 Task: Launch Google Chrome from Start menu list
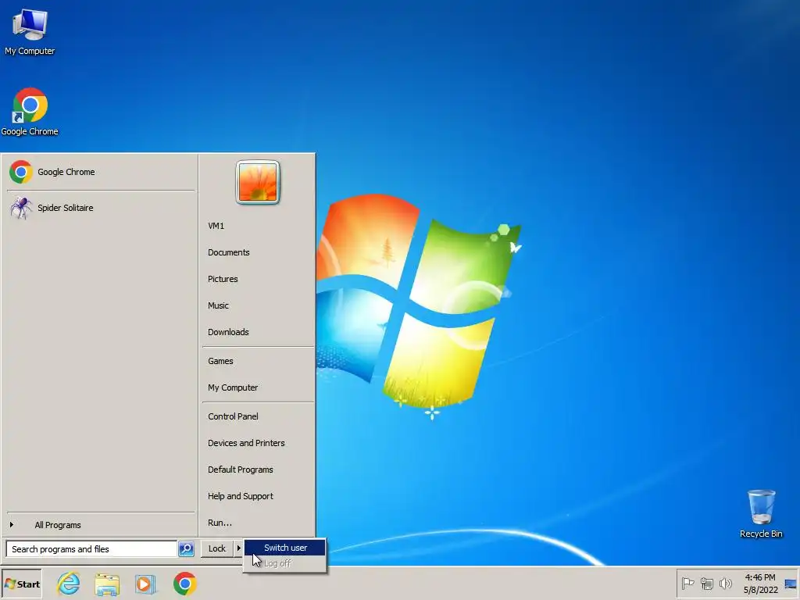pos(101,172)
